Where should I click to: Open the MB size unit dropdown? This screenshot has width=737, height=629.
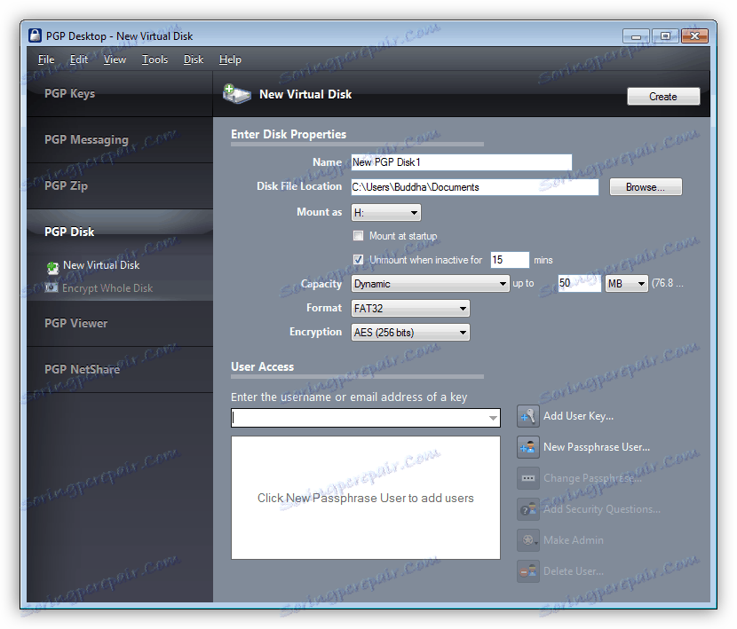click(627, 284)
